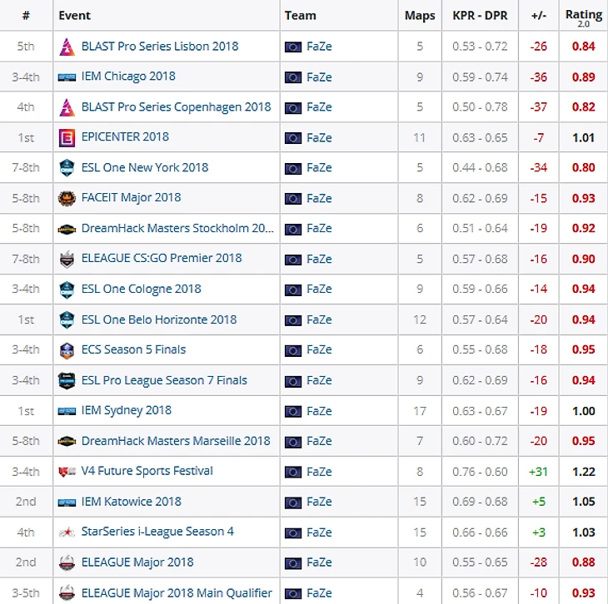Viewport: 608px width, 604px height.
Task: Click the V4 Future Sports Festival icon
Action: [x=67, y=472]
